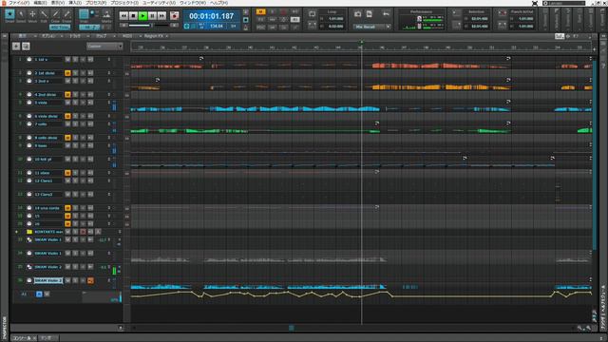The image size is (608, 342).
Task: Open the ファイル menu
Action: [x=19, y=3]
